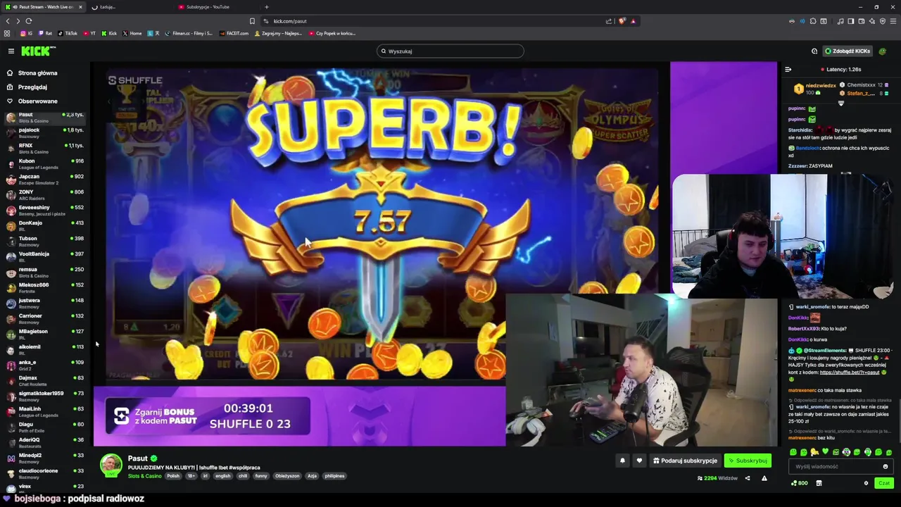Report stream with warning triangle icon
Screen dimensions: 901x507
(x=764, y=478)
